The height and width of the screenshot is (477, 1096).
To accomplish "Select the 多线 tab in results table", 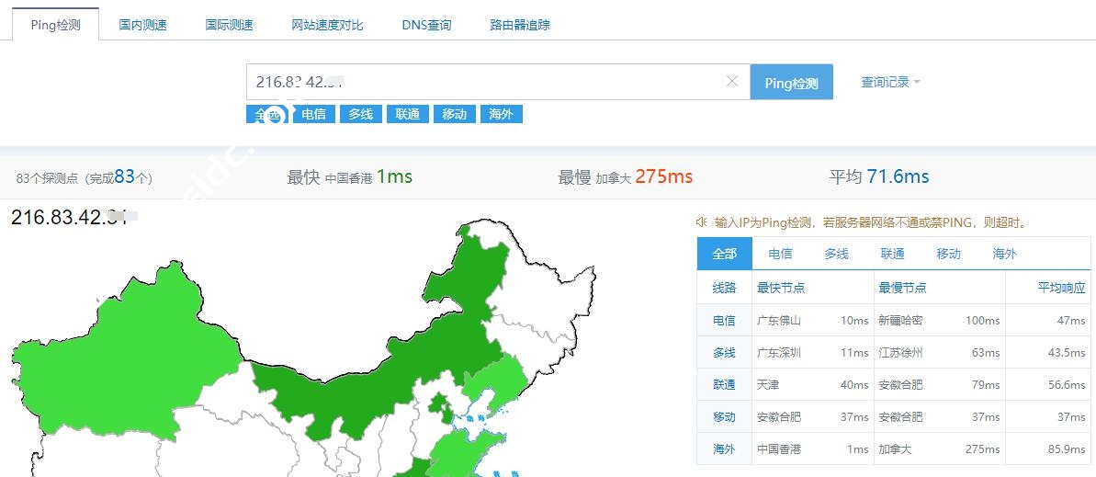I will tap(836, 254).
